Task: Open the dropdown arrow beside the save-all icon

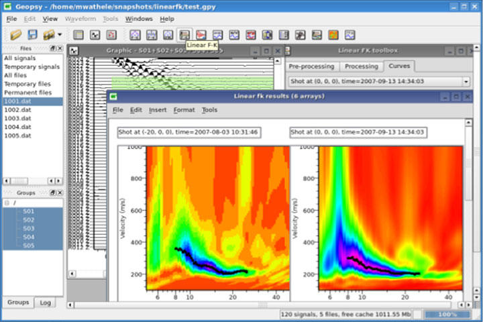Action: click(60, 35)
